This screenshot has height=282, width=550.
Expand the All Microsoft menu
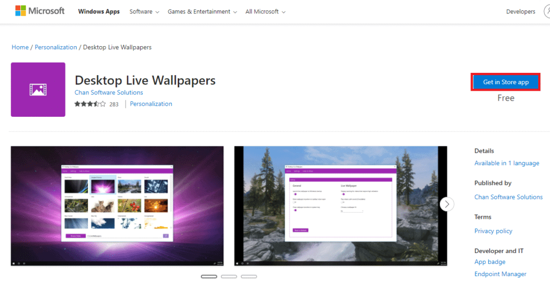(x=265, y=12)
